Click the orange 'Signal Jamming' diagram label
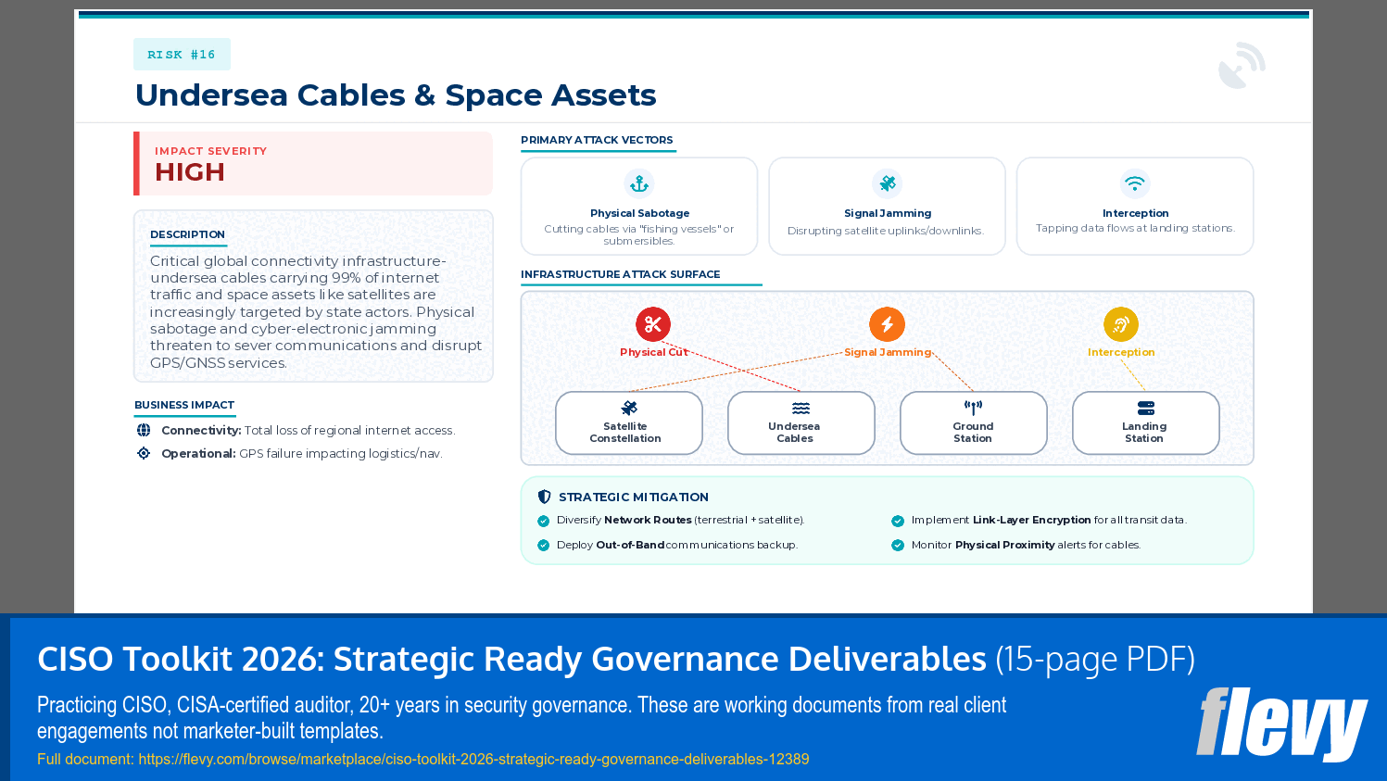The image size is (1387, 781). click(887, 352)
